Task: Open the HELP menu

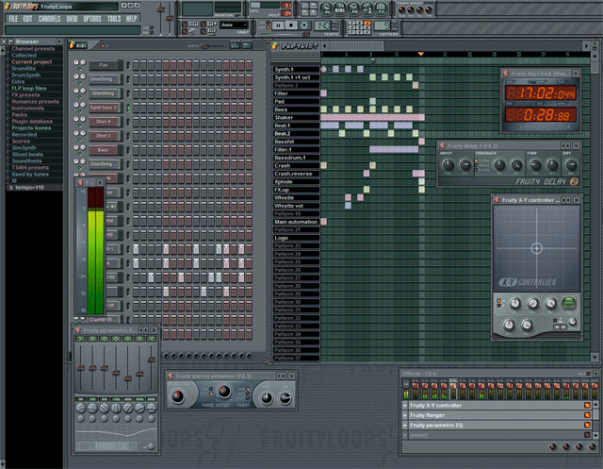Action: pos(132,19)
